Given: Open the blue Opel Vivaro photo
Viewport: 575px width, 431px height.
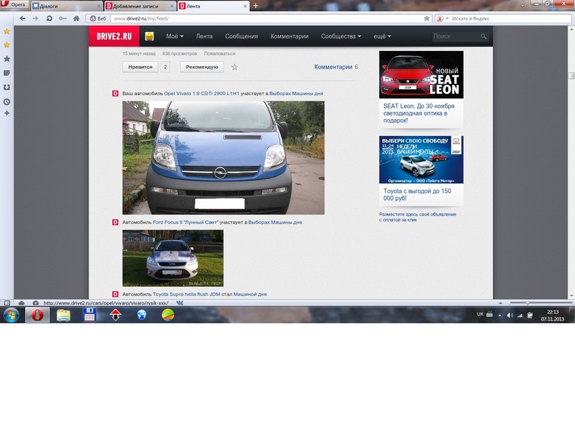Looking at the screenshot, I should click(x=223, y=158).
